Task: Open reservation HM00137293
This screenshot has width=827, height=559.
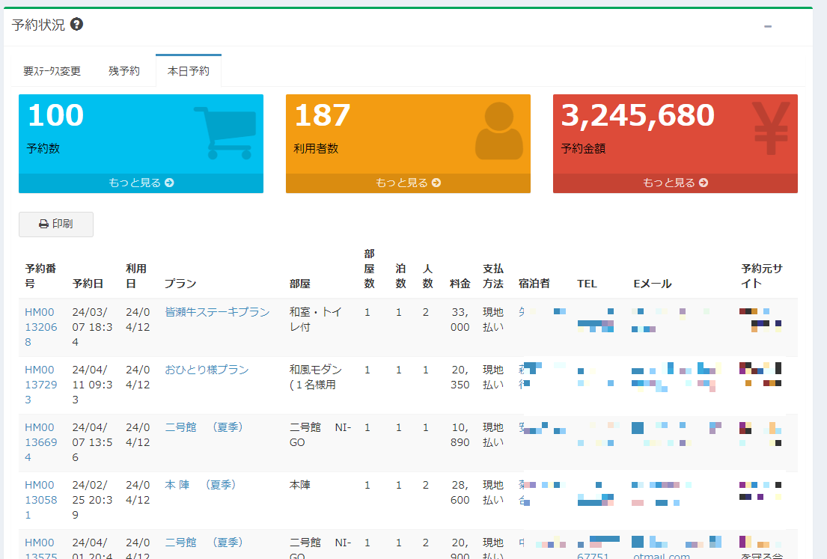Action: click(x=40, y=385)
